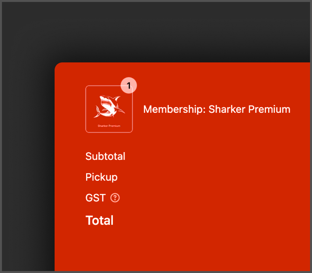Select the Subtotal line item
Image resolution: width=312 pixels, height=273 pixels.
click(x=105, y=156)
